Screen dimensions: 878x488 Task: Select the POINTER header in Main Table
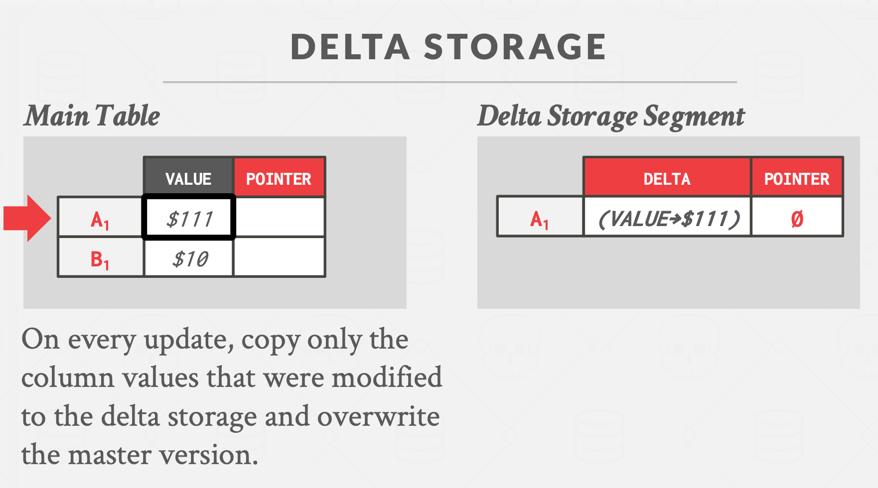[x=279, y=178]
